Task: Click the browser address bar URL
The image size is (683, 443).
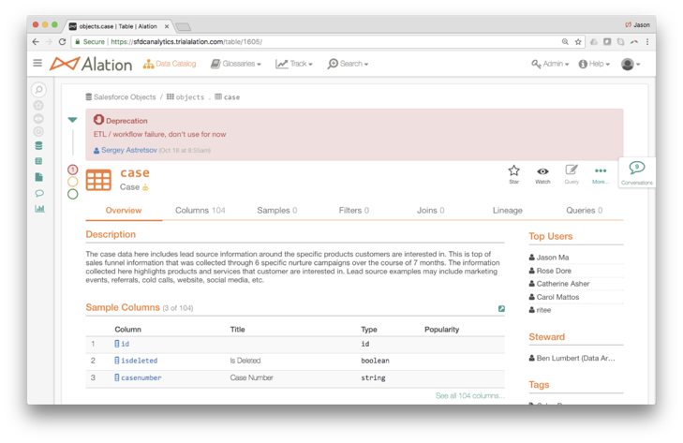Action: (x=186, y=42)
